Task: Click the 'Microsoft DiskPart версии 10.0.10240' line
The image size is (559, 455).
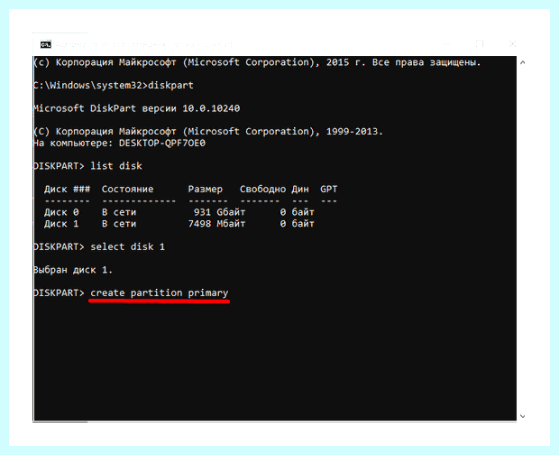Action: [136, 108]
